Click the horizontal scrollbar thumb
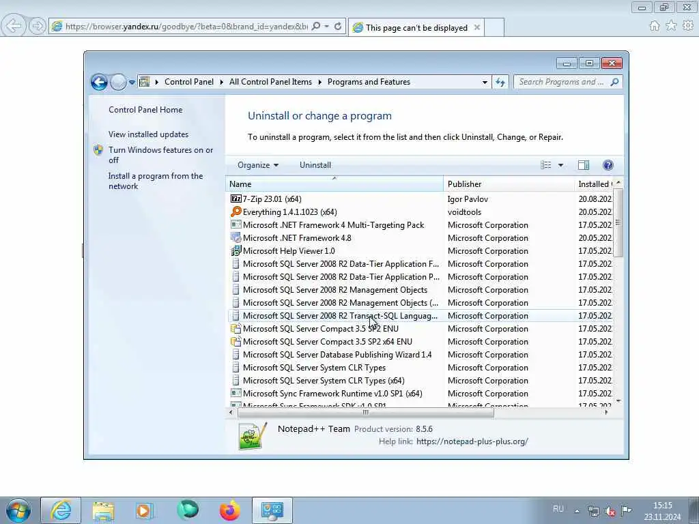The width and height of the screenshot is (699, 524). [x=366, y=412]
